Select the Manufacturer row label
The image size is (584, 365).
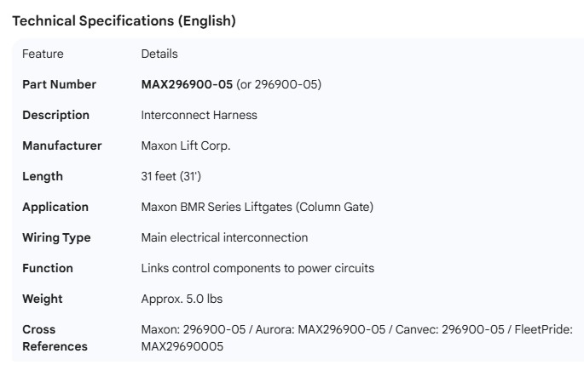61,145
